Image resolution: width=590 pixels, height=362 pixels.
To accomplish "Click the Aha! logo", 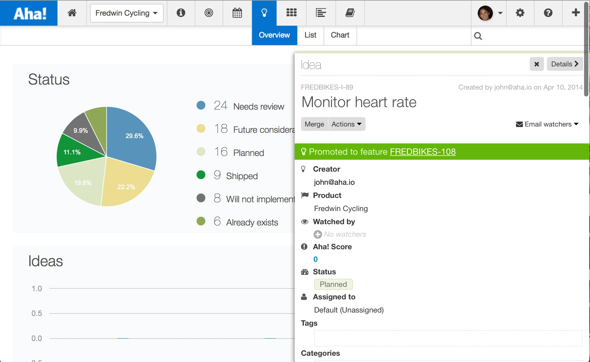I will [29, 13].
